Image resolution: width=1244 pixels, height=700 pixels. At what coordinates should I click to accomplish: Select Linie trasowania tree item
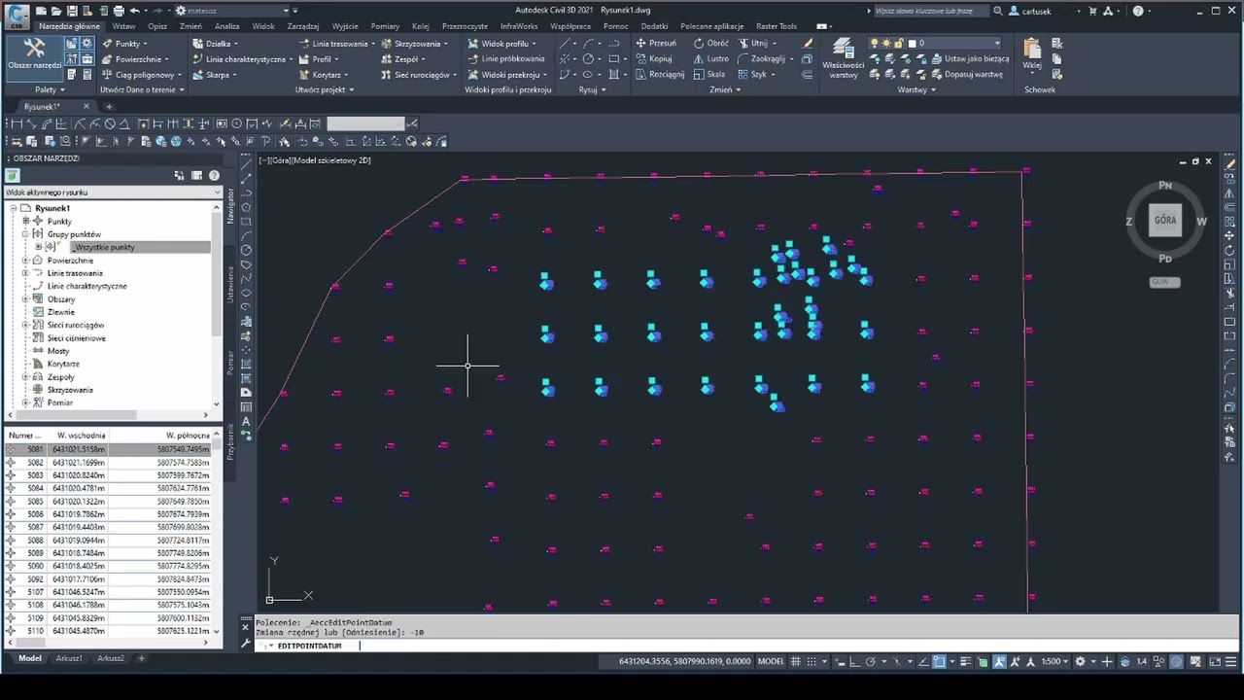tap(75, 273)
